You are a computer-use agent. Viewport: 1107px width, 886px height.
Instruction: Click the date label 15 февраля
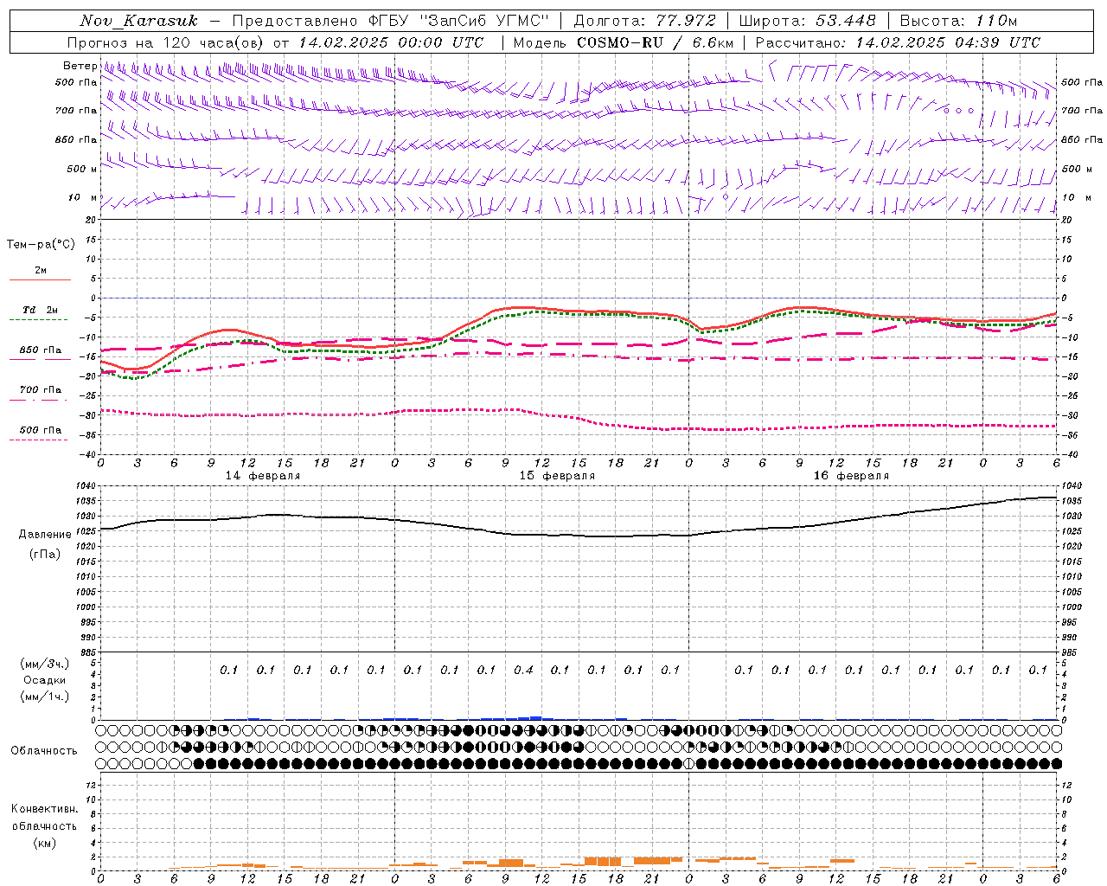557,476
